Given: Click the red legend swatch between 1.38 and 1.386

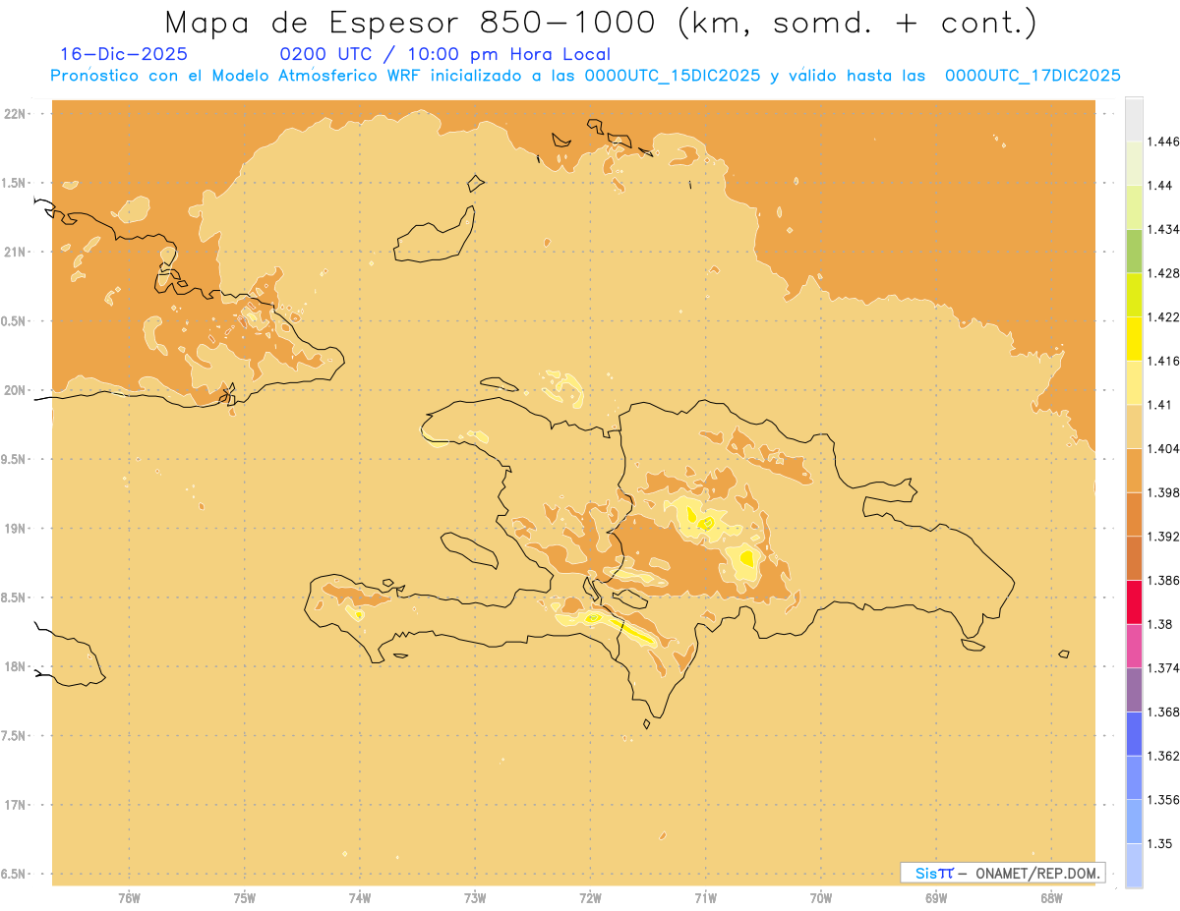Looking at the screenshot, I should [x=1134, y=602].
